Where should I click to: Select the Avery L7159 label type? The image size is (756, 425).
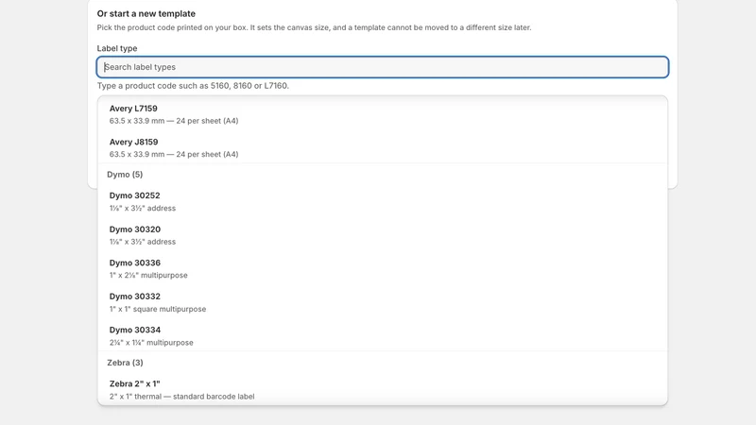tap(383, 114)
